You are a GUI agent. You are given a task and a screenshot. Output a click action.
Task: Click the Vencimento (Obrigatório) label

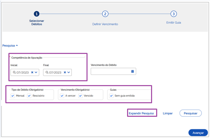[75, 90]
